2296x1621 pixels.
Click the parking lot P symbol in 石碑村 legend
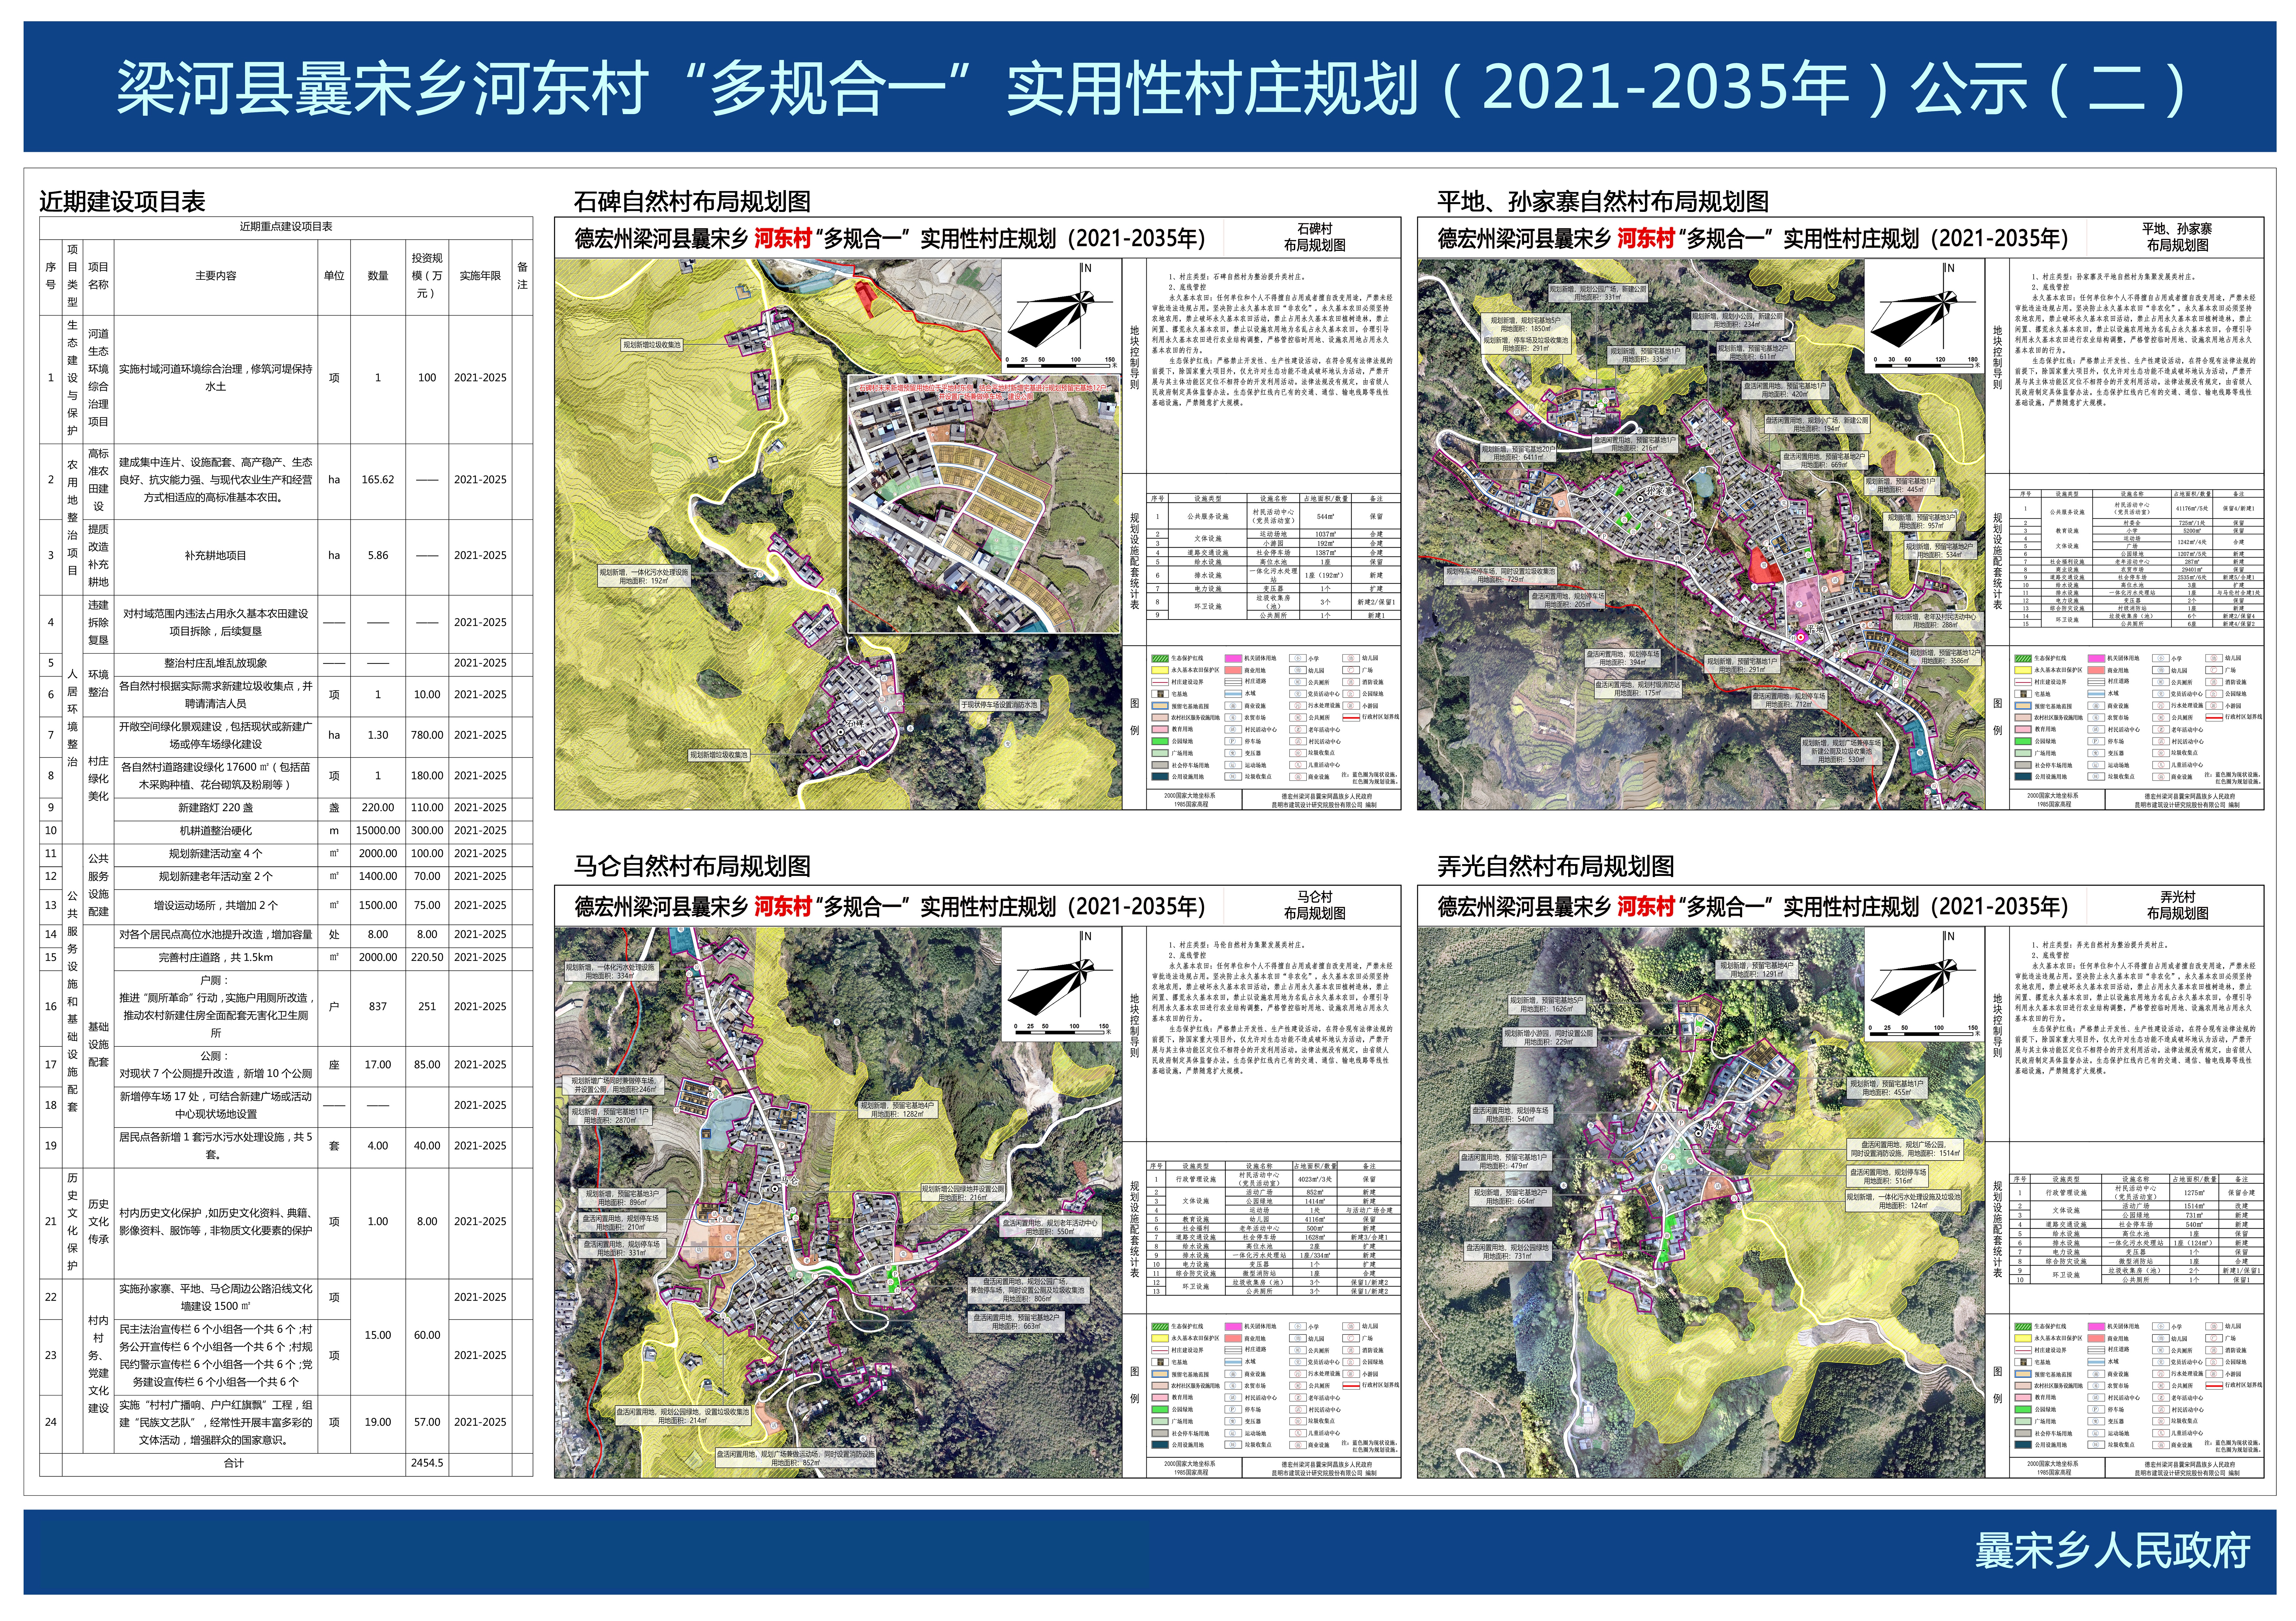pos(1233,741)
